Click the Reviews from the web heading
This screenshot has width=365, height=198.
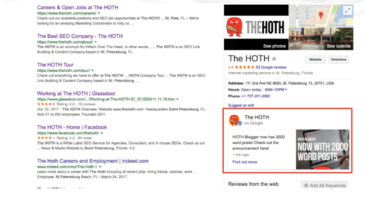253,184
